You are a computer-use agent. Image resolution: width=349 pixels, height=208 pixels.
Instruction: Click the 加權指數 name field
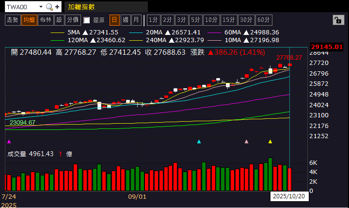click(106, 7)
